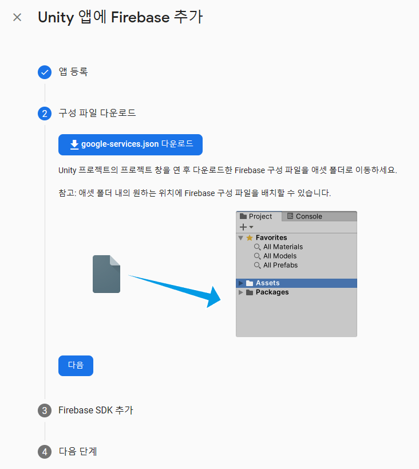Close the Firebase setup dialog

(x=17, y=17)
